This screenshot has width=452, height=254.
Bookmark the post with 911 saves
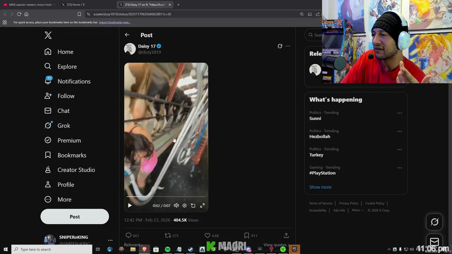point(246,235)
